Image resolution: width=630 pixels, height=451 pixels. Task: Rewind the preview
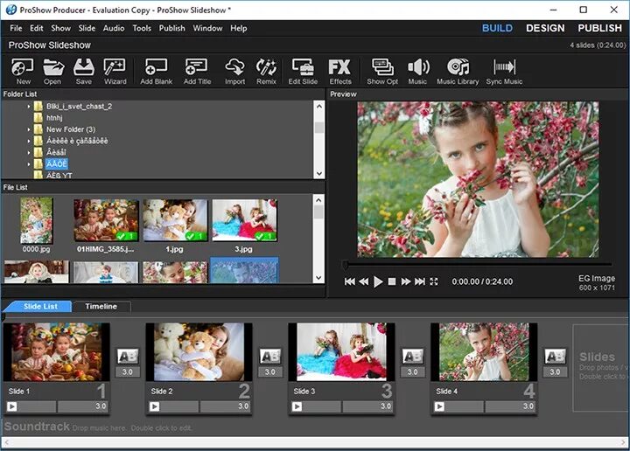(x=364, y=281)
